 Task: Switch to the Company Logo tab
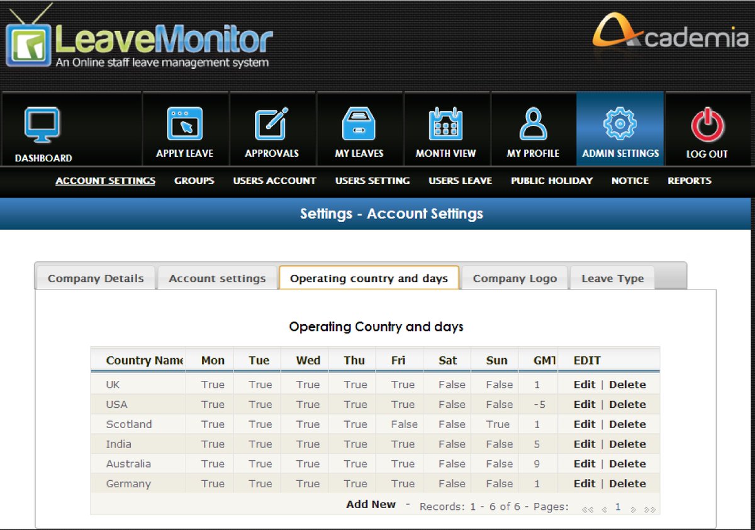tap(515, 278)
